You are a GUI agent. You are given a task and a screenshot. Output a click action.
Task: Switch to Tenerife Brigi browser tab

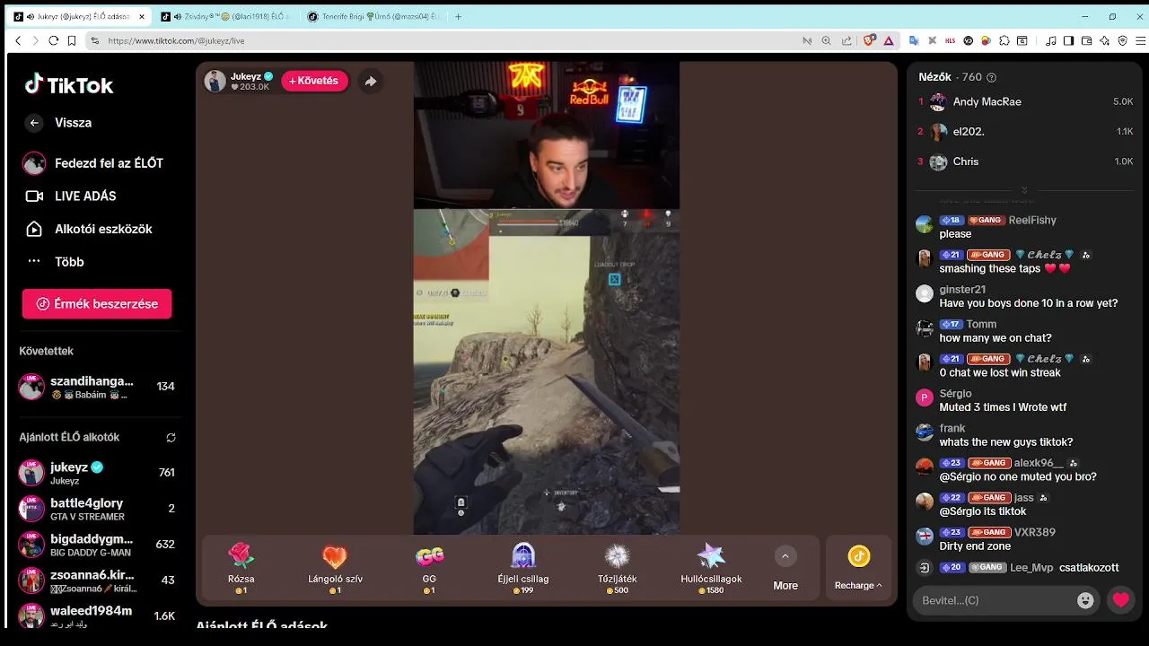(373, 16)
